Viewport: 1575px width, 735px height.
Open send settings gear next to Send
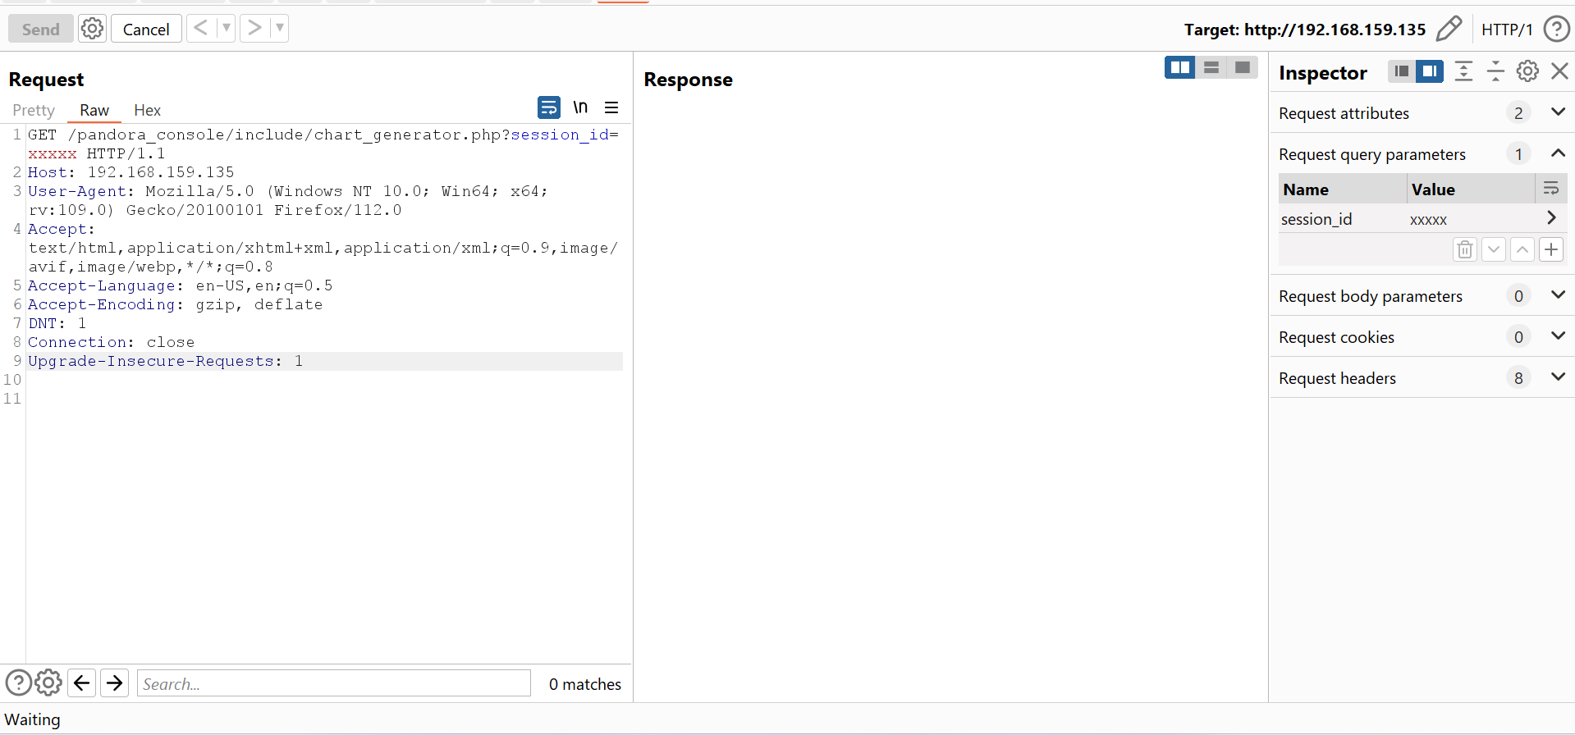click(92, 29)
